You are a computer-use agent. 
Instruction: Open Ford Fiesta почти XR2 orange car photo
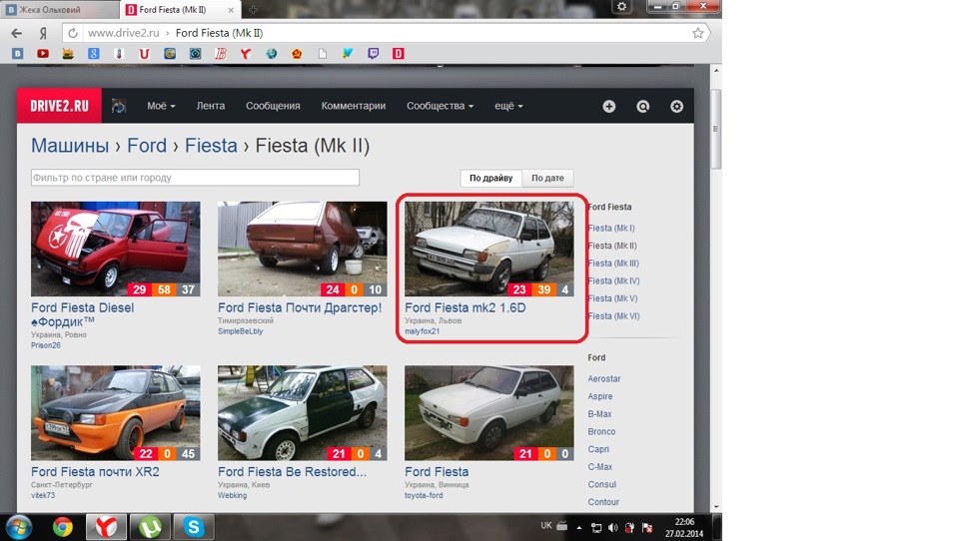(x=116, y=412)
